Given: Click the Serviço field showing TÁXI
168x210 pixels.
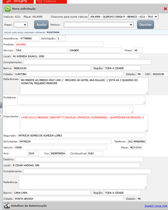Looking at the screenshot, I should click(x=41, y=50).
